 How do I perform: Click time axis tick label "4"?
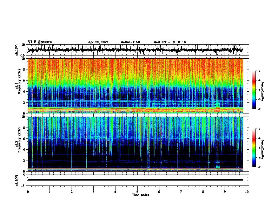[x=115, y=192]
